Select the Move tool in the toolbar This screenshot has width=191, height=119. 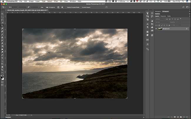pos(2,14)
